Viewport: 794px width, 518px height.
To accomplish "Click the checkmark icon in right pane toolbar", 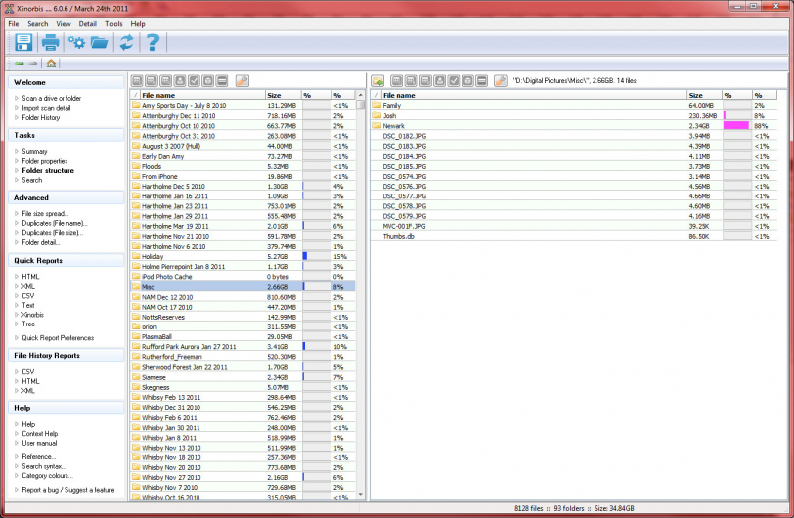I will click(x=454, y=81).
